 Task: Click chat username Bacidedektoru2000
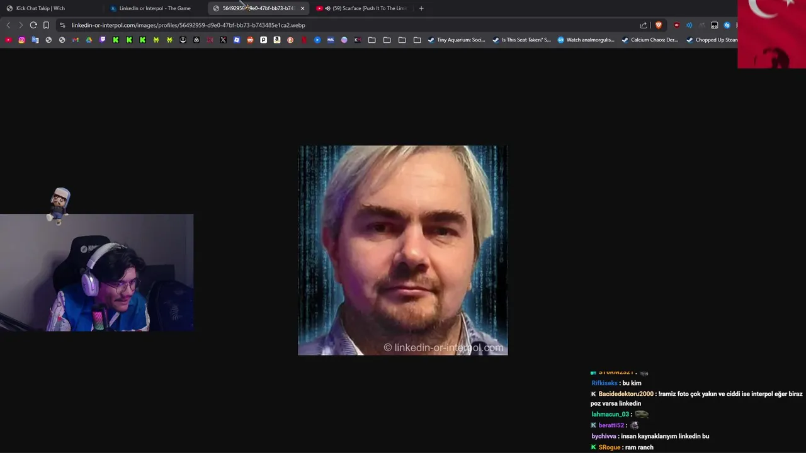[x=626, y=394]
